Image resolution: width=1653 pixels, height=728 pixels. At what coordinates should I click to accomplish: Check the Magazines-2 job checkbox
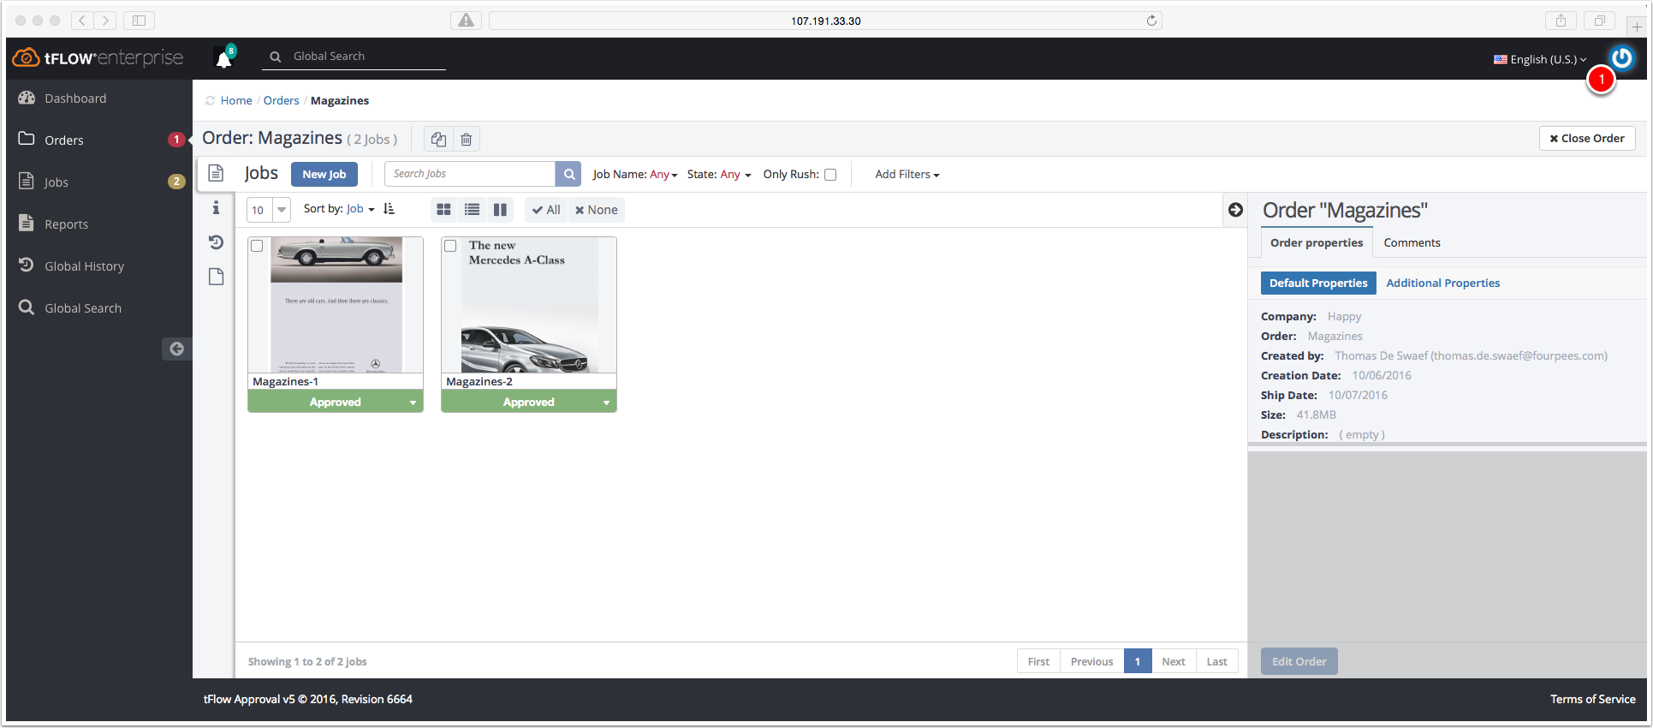click(450, 246)
